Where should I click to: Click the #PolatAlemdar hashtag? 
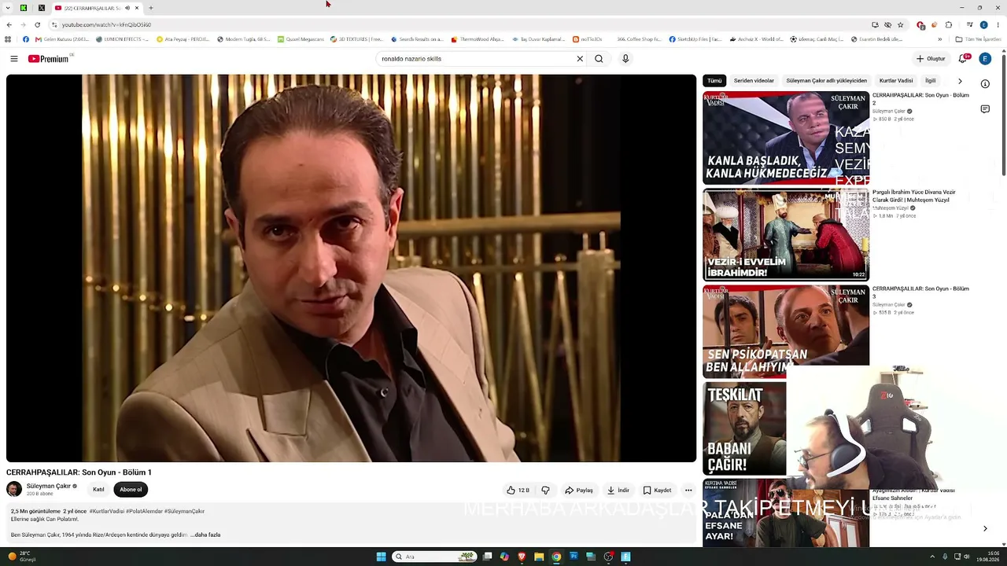pyautogui.click(x=144, y=511)
